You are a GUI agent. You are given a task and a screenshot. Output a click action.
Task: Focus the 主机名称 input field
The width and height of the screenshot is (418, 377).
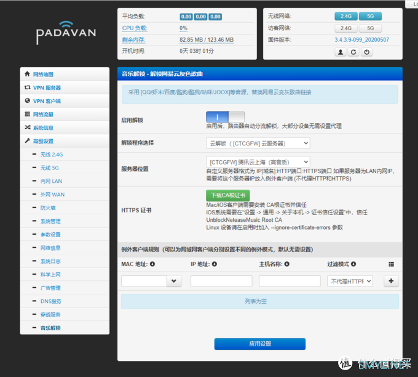(x=290, y=281)
